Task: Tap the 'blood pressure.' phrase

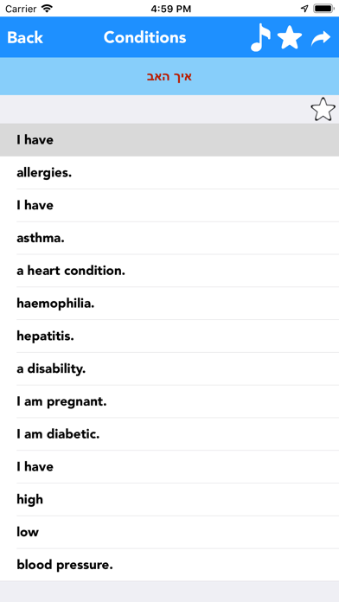Action: click(x=169, y=565)
